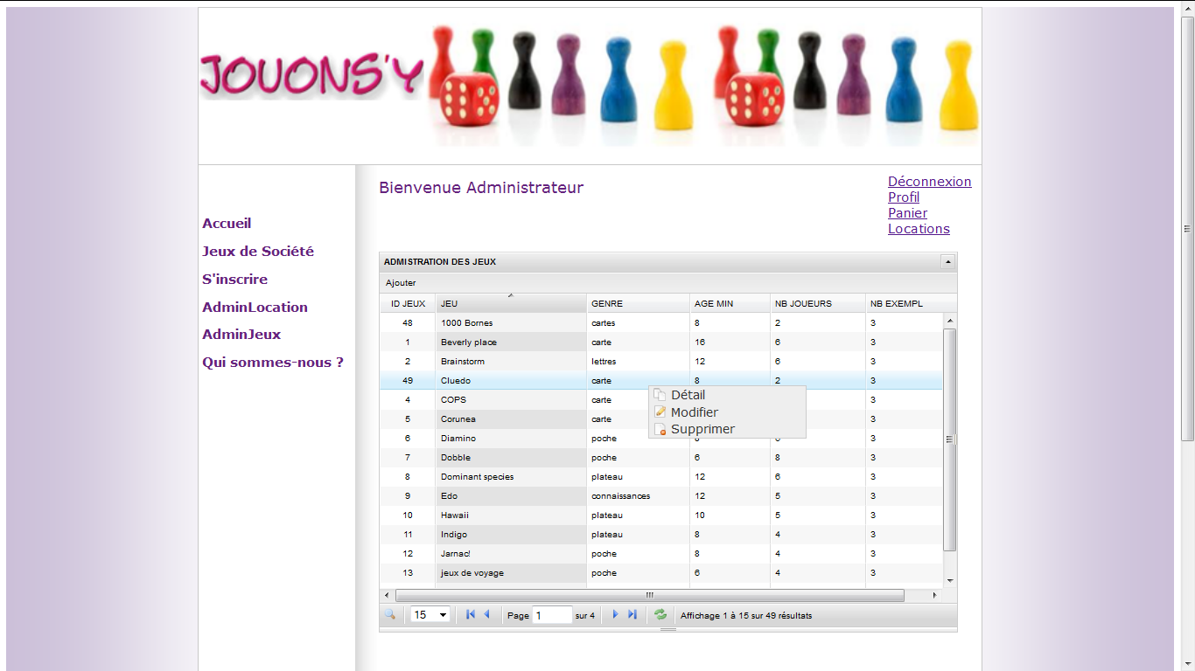This screenshot has width=1195, height=671.
Task: Click the page number input field
Action: click(552, 615)
